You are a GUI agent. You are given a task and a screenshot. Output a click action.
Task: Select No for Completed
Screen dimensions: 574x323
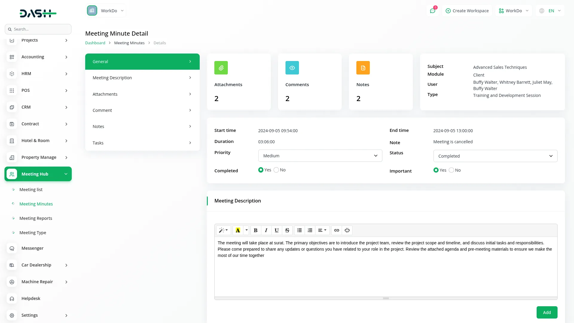276,170
